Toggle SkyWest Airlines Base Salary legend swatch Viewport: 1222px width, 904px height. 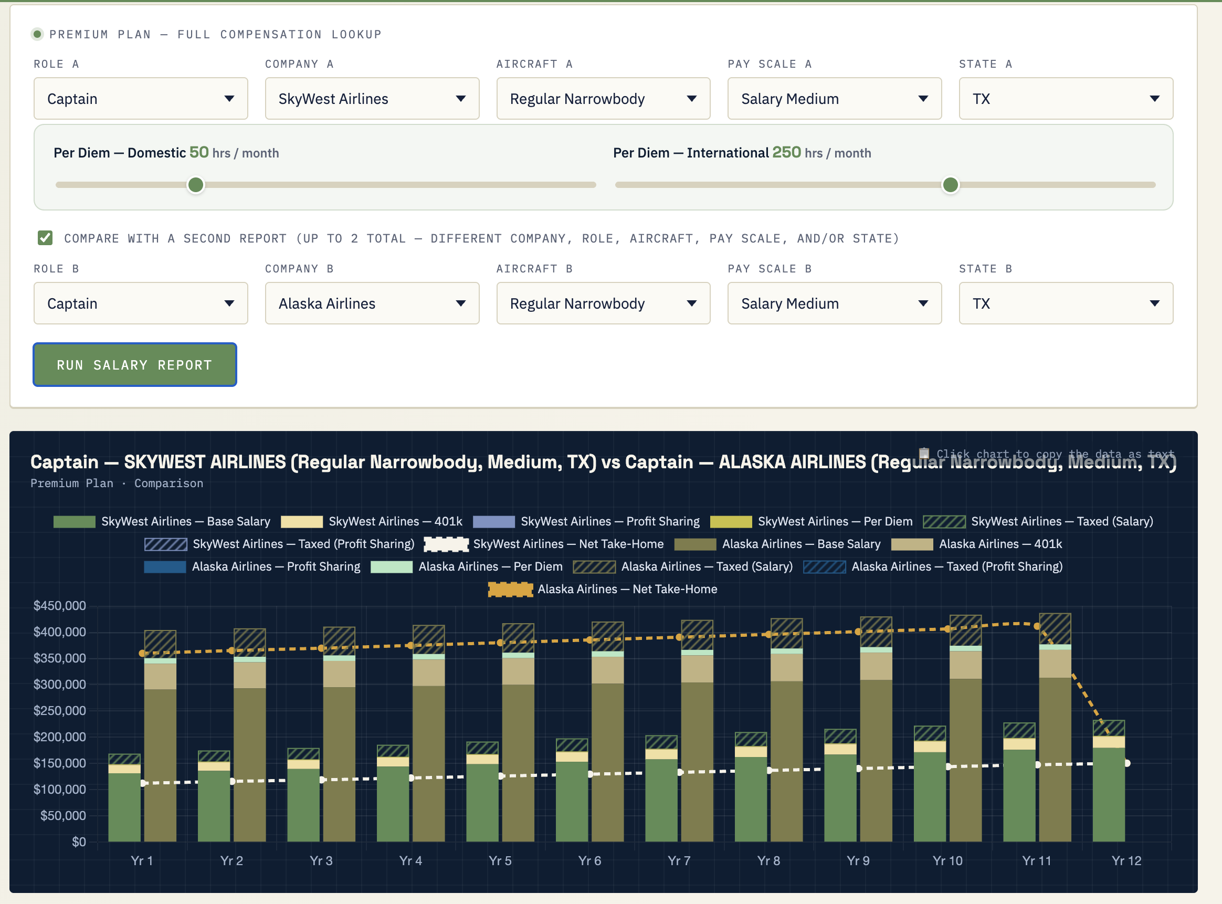pos(75,521)
